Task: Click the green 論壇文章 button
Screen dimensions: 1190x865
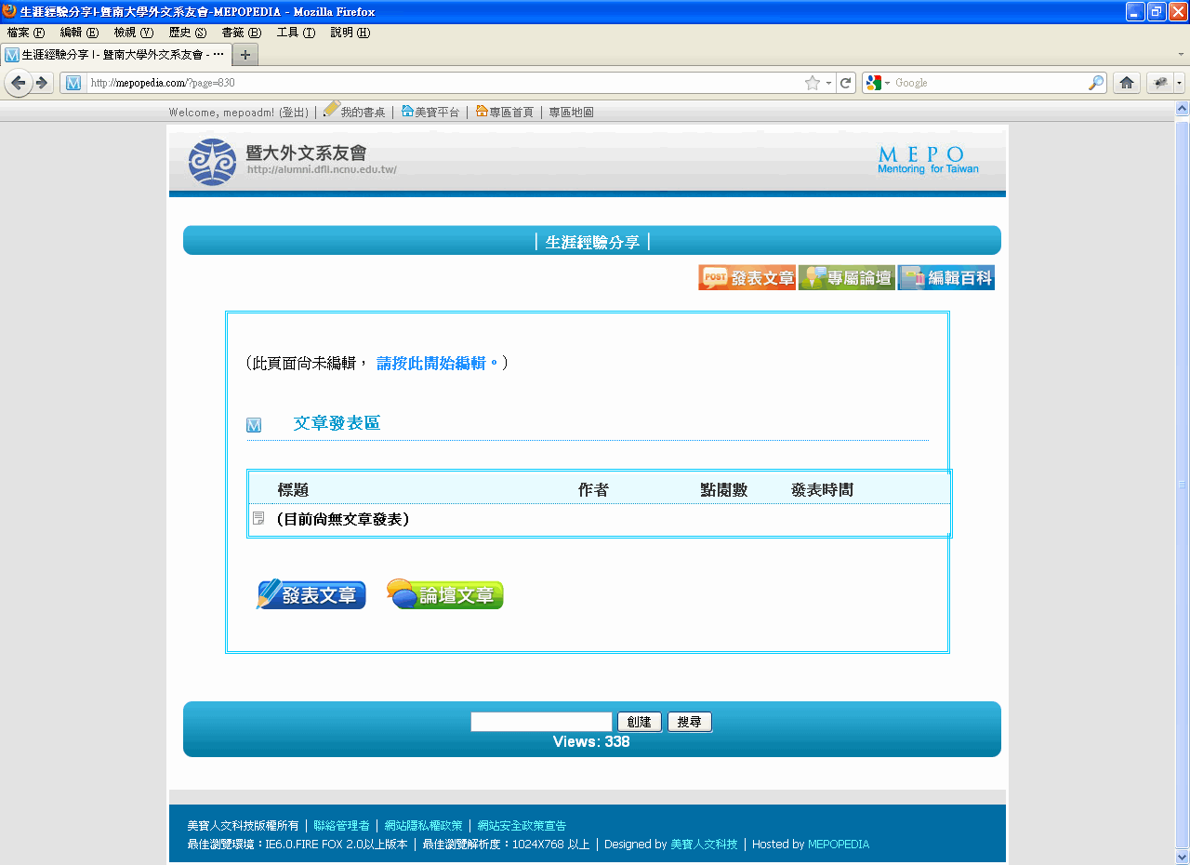Action: point(444,594)
